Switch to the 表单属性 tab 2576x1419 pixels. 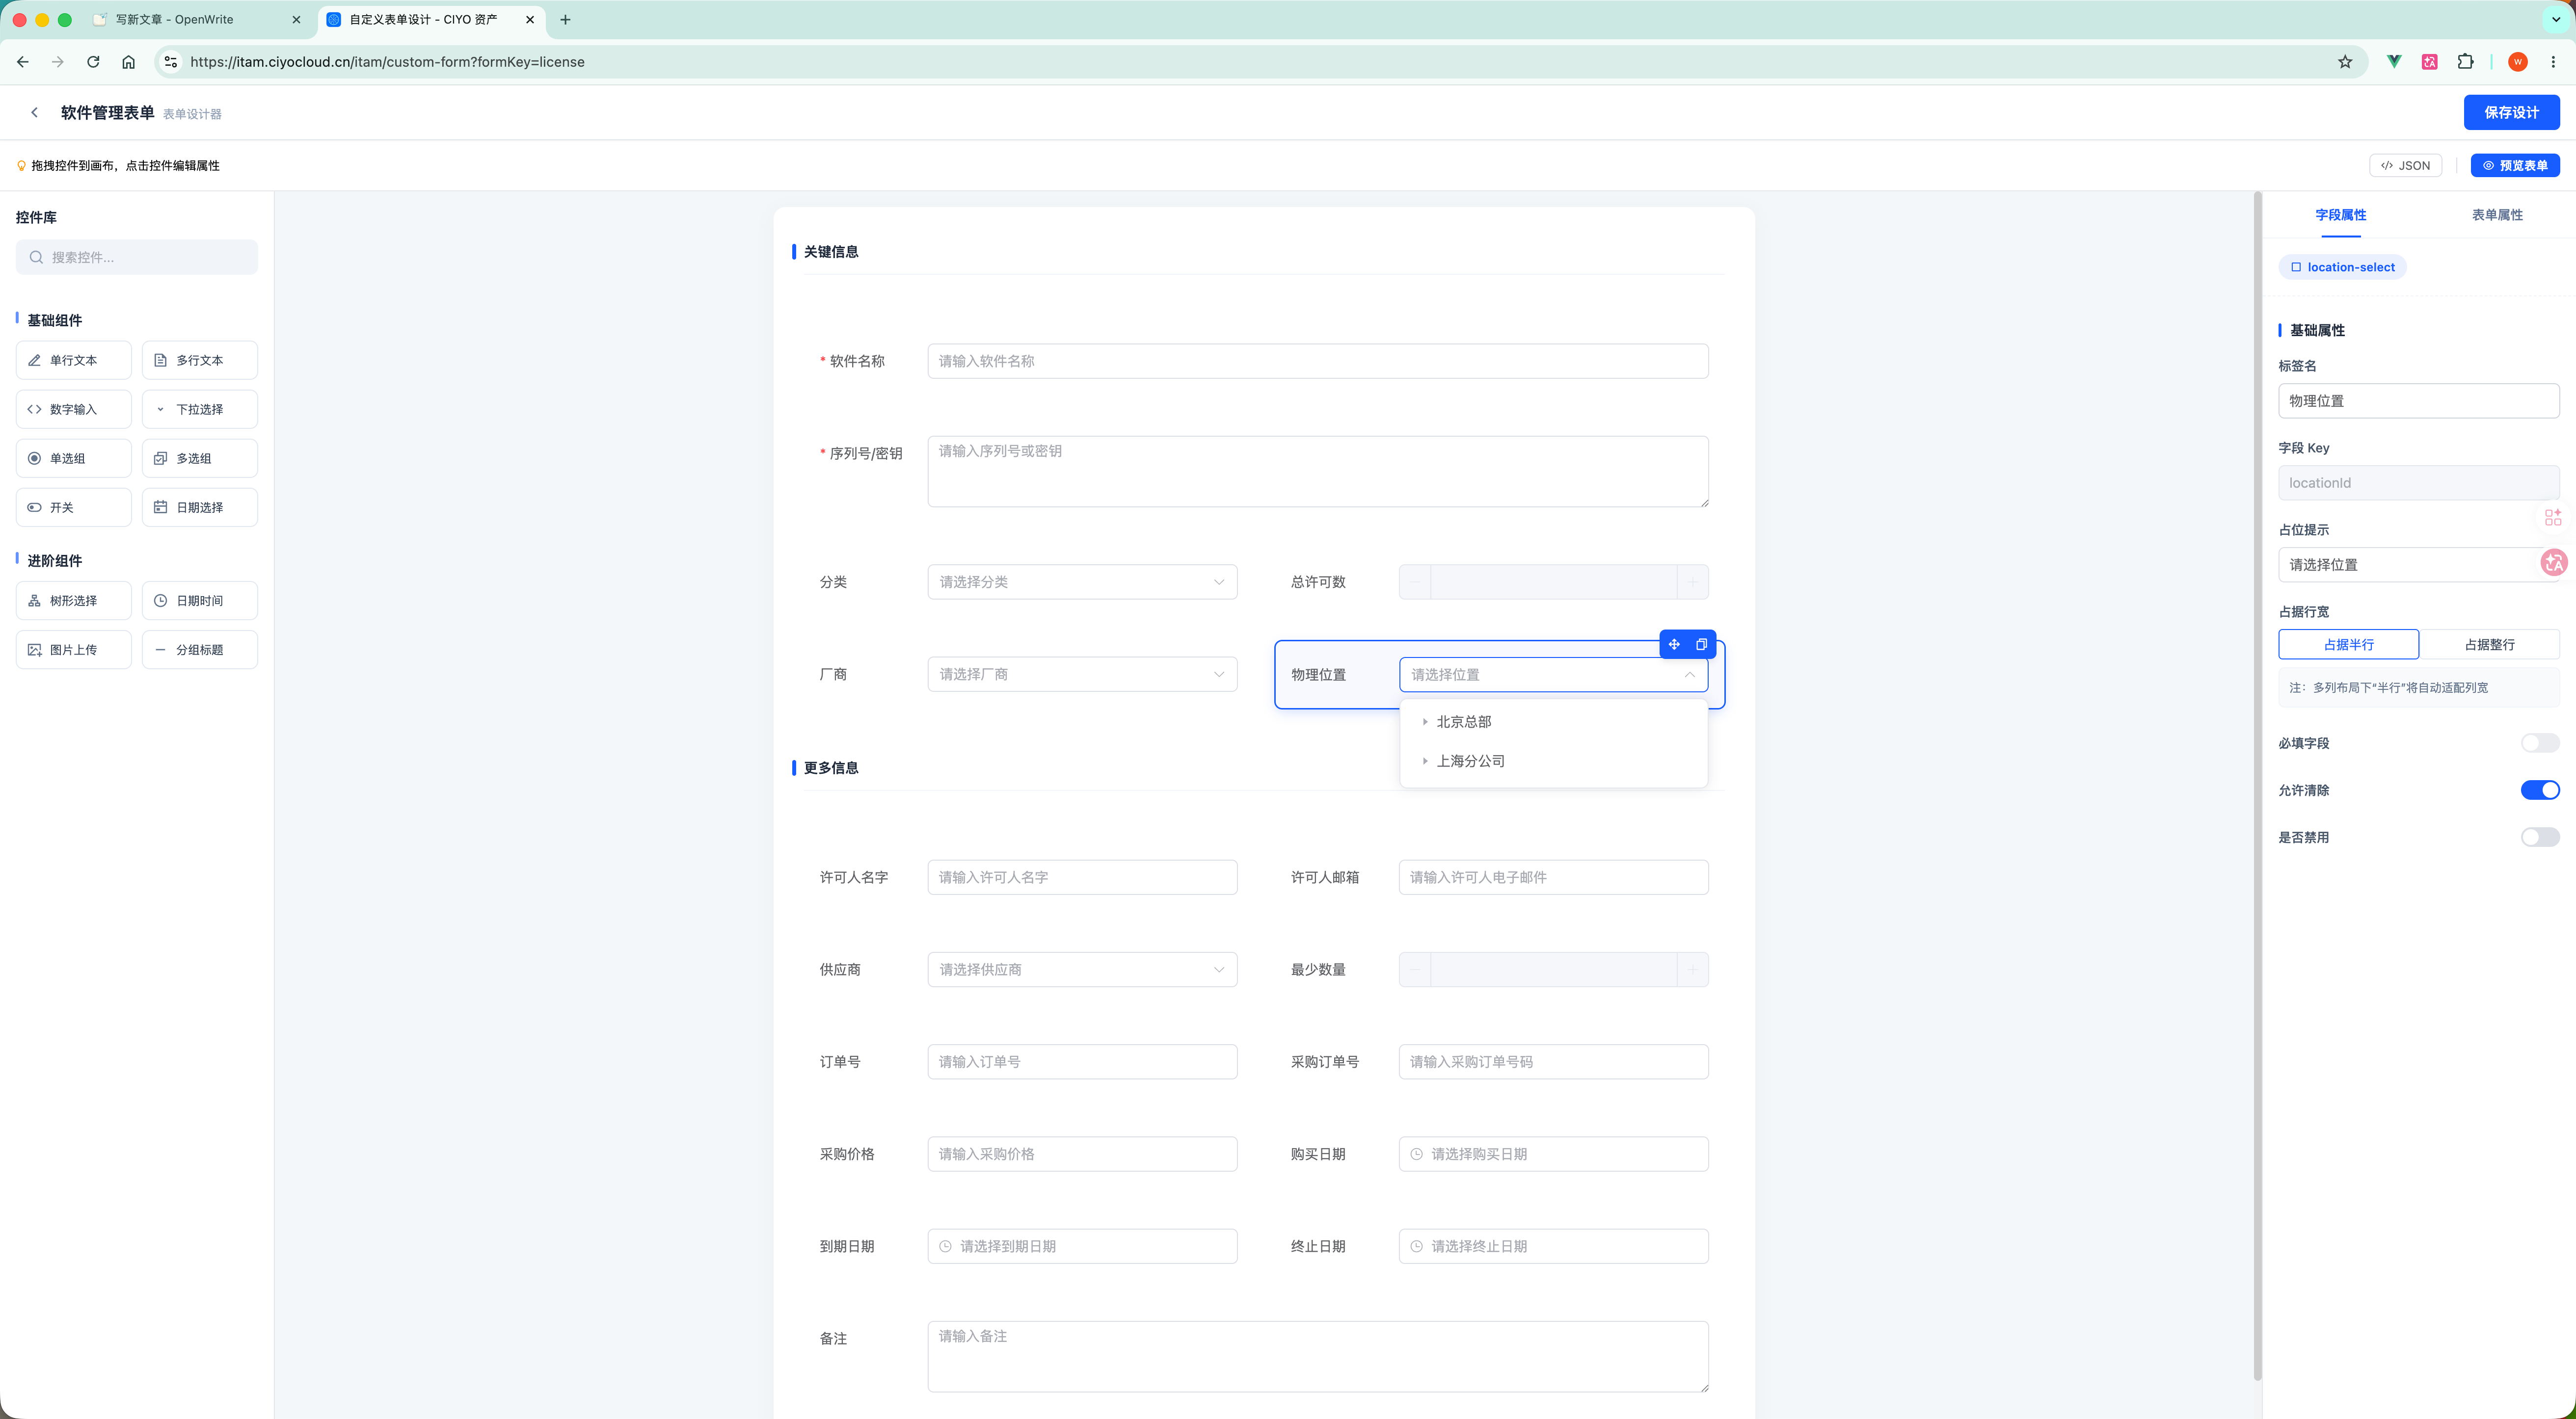(2497, 215)
